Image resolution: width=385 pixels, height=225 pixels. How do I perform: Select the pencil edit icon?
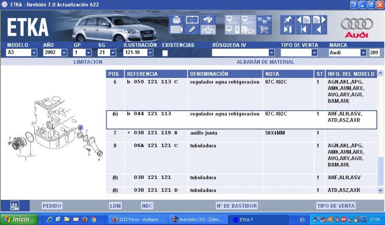[x=192, y=30]
